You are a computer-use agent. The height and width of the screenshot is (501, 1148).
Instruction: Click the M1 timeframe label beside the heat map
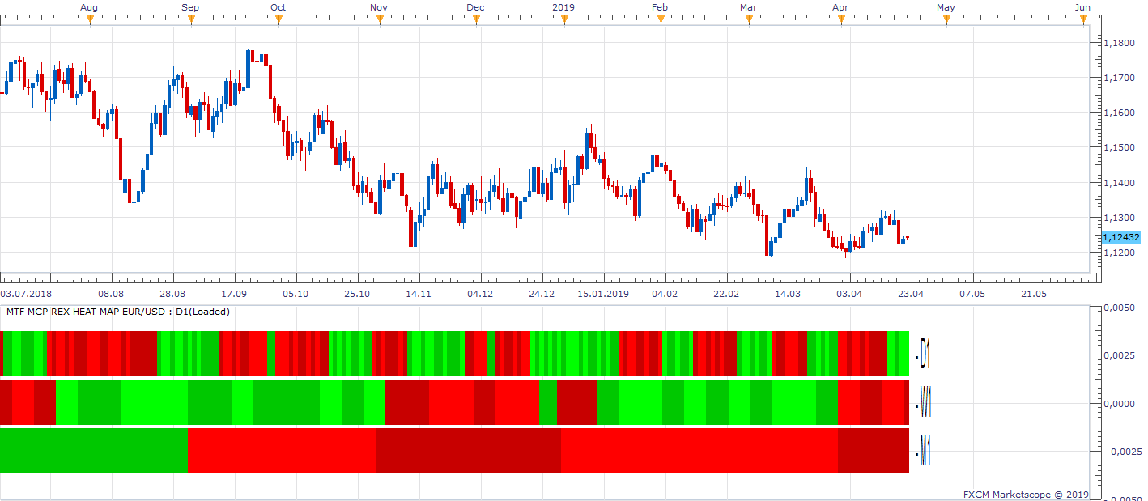(924, 452)
